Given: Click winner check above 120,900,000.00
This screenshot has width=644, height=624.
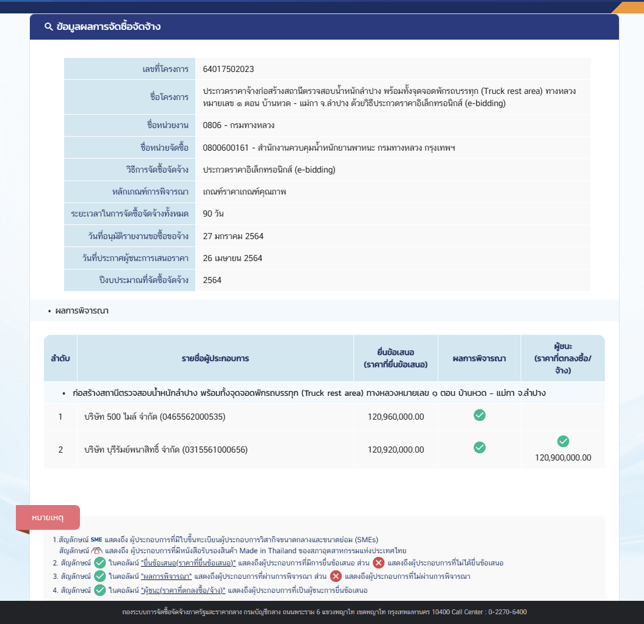Looking at the screenshot, I should click(x=563, y=442).
